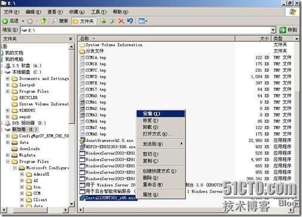Viewport: 302px width, 217px height.
Task: Choose Cut (剪切) in context menu
Action: click(161, 154)
